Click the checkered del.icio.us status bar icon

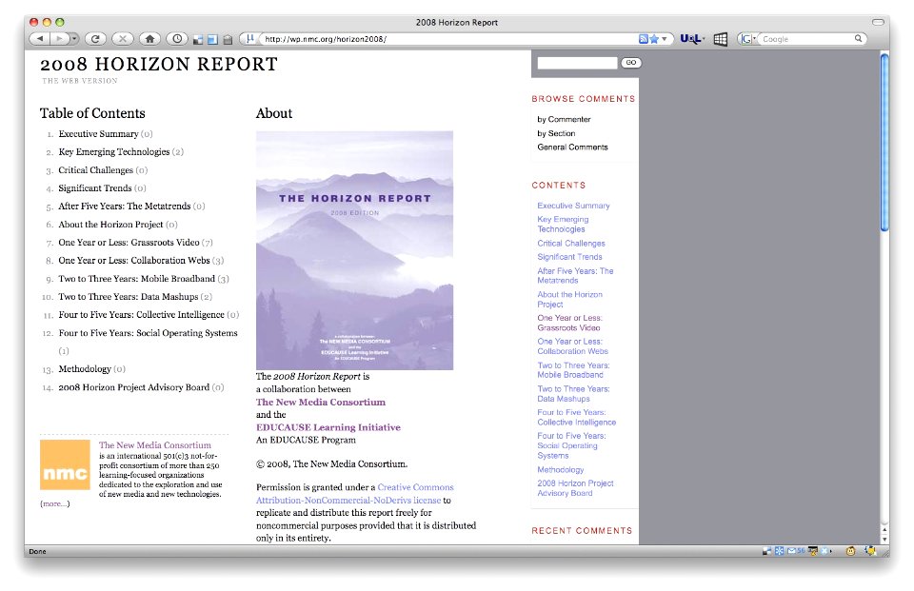(x=767, y=551)
